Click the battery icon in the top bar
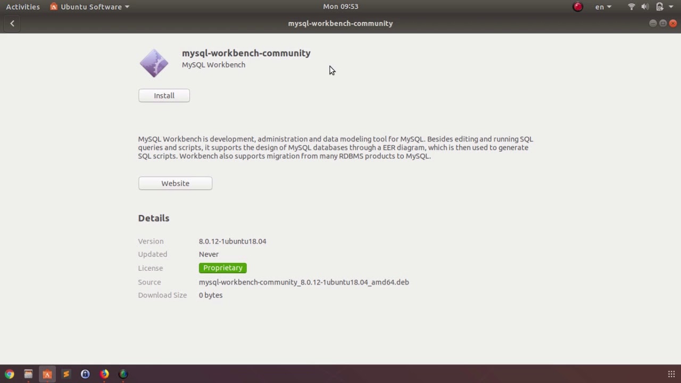 tap(660, 7)
